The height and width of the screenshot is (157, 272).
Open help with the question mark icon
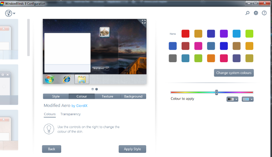click(264, 13)
